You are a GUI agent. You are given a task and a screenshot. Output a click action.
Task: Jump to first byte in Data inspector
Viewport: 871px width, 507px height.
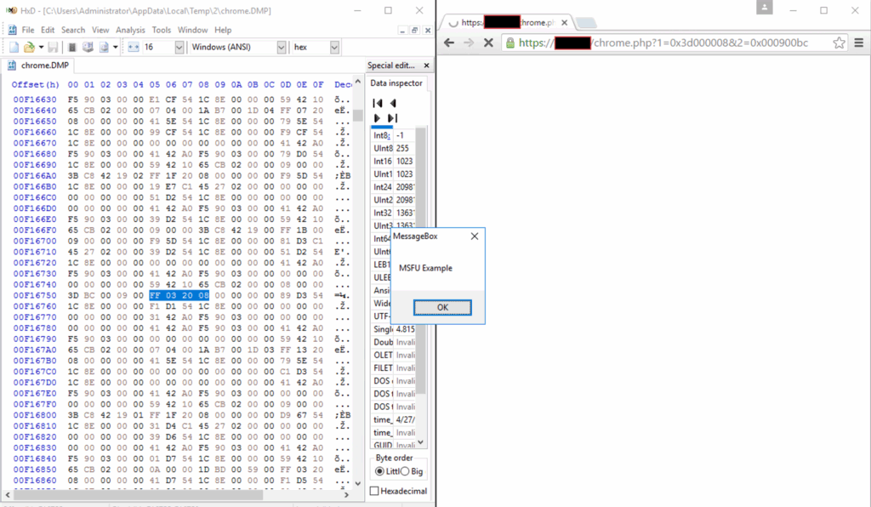click(378, 103)
